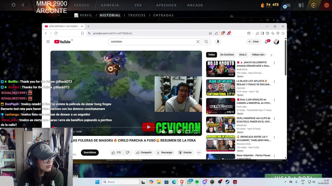
Task: Open options for BRONCAZA ENTRE LIA video
Action: 274,137
